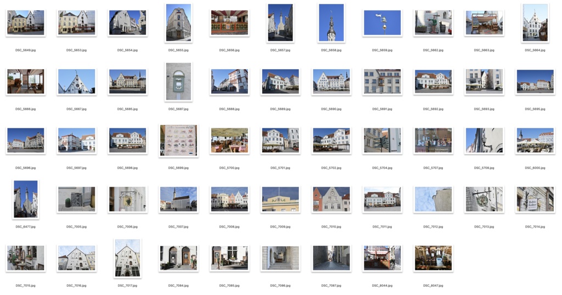Open the DSC_7017.jpg portrait thumbnail

coord(127,258)
